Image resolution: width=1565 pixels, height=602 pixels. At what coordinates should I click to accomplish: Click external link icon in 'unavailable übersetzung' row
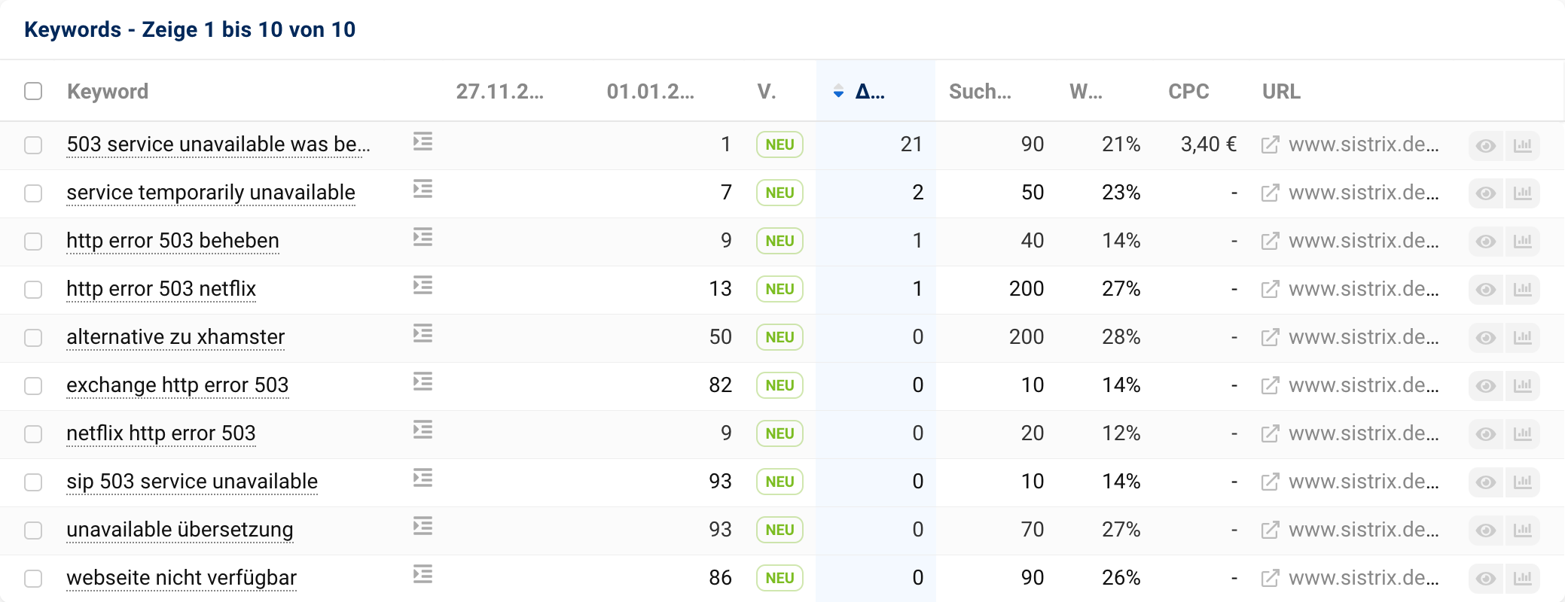tap(1270, 530)
